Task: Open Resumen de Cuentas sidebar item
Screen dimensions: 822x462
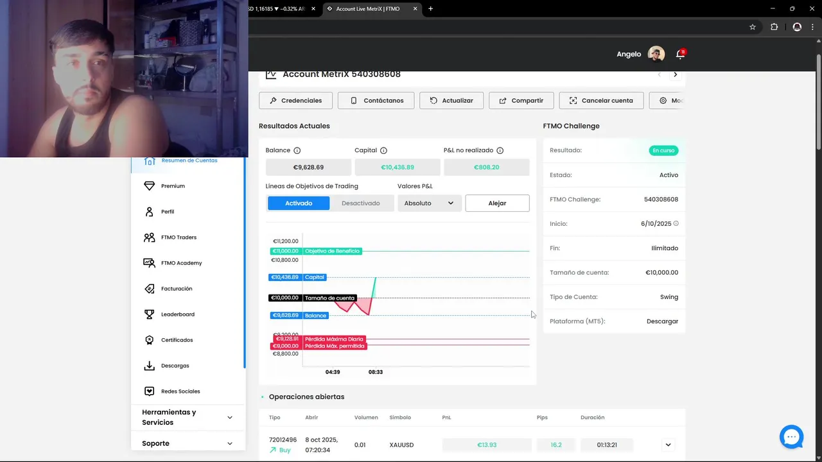Action: click(x=188, y=160)
